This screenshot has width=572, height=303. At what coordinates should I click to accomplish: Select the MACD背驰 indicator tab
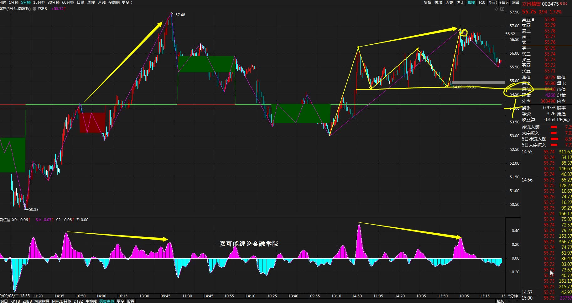[x=61, y=301]
